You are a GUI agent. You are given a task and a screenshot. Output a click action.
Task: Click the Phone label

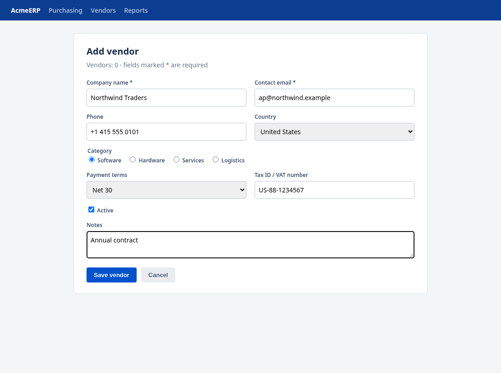(x=95, y=117)
